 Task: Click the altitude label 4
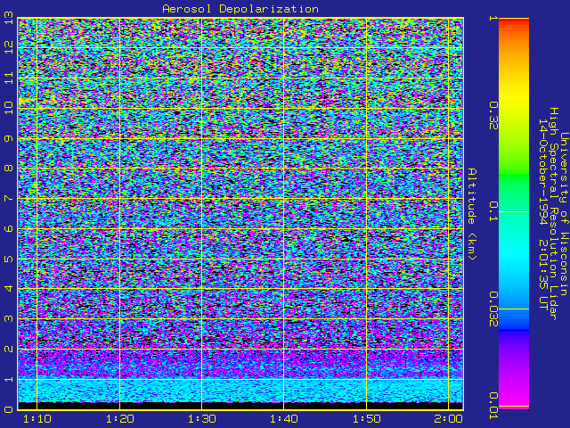tap(8, 289)
